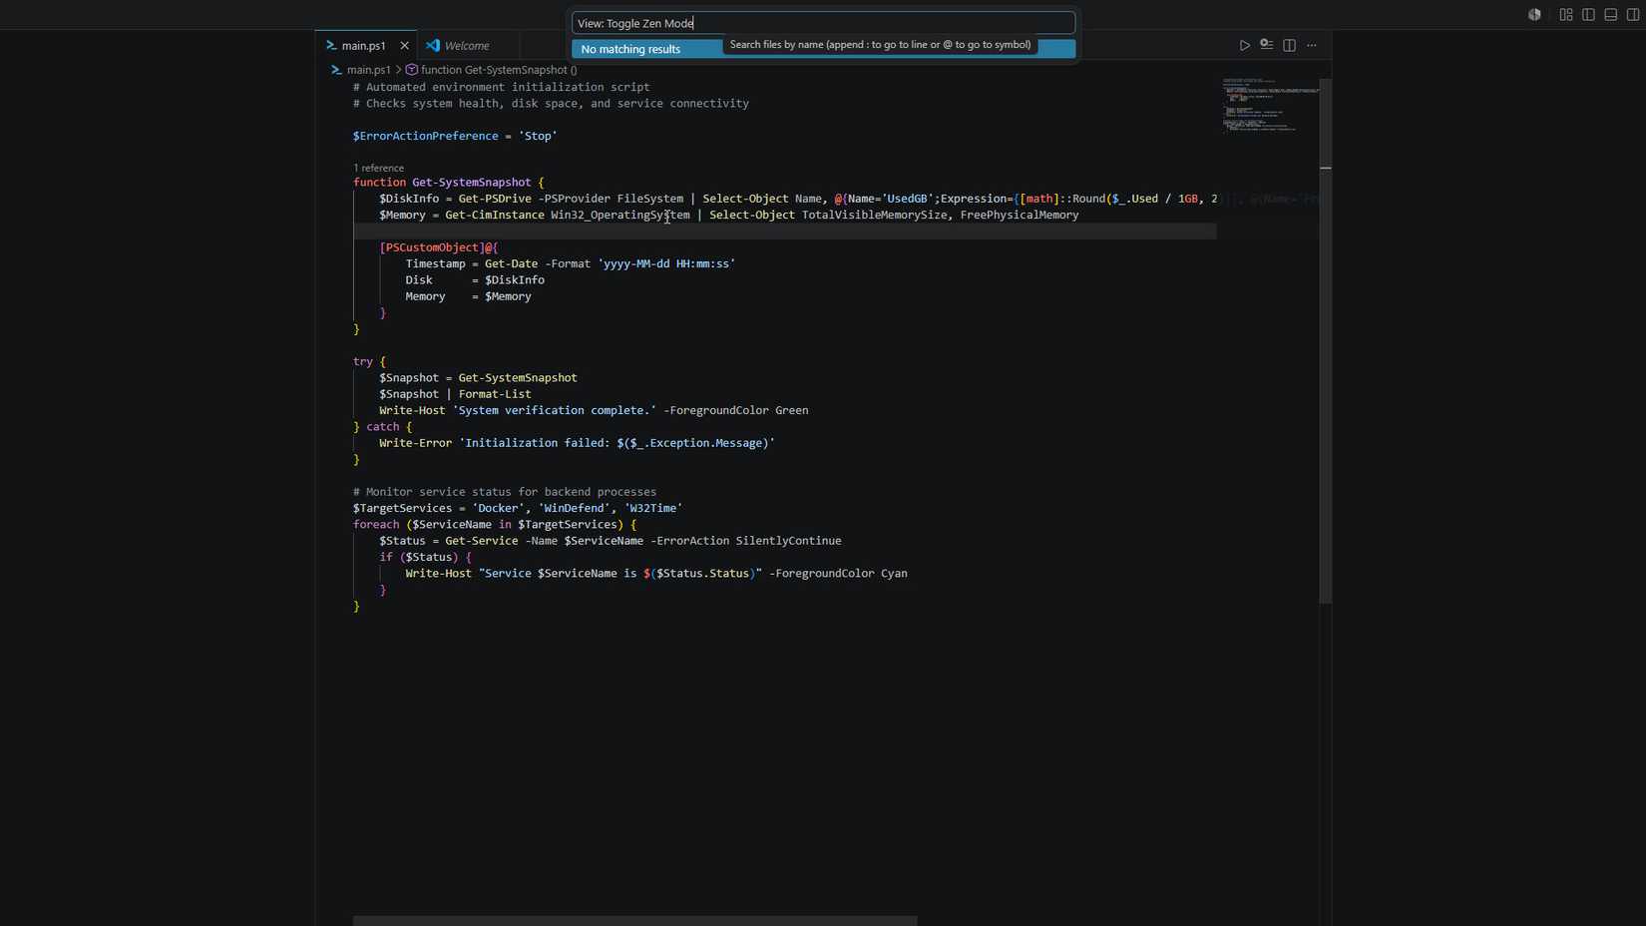Toggle the Primary Side Bar
Viewport: 1646px width, 926px height.
[x=1588, y=14]
